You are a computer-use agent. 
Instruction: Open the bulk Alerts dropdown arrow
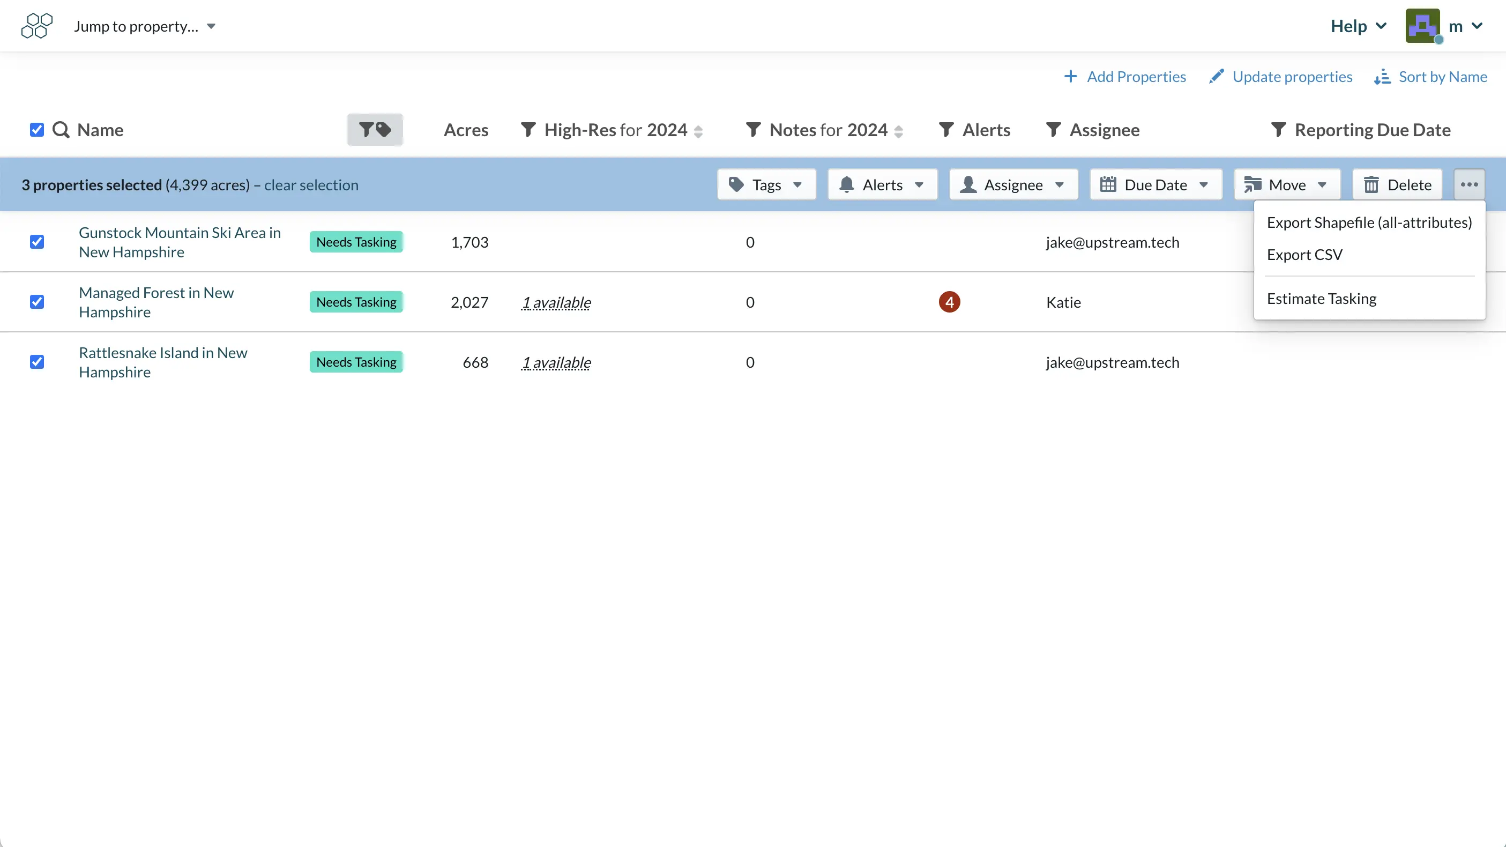(x=919, y=185)
